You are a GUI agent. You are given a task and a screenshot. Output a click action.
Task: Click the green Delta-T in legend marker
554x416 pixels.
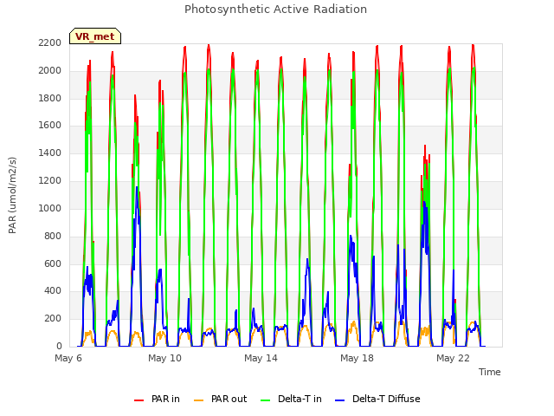point(266,400)
